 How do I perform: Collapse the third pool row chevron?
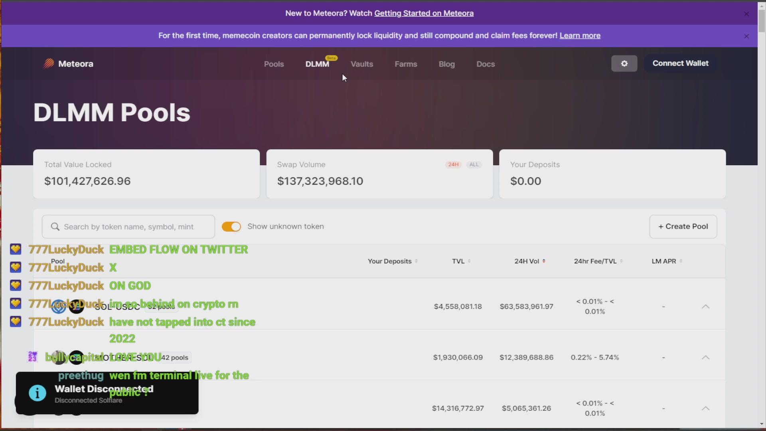coord(705,408)
